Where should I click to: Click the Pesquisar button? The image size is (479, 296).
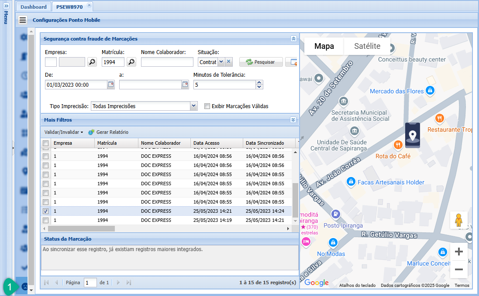point(261,62)
